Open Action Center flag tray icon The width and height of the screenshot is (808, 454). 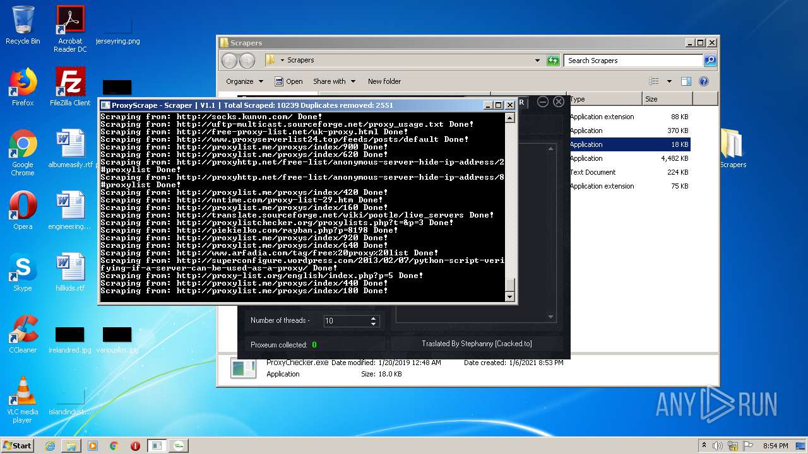749,446
